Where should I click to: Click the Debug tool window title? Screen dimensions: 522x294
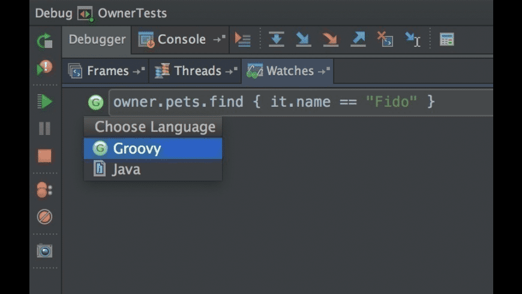(x=53, y=13)
